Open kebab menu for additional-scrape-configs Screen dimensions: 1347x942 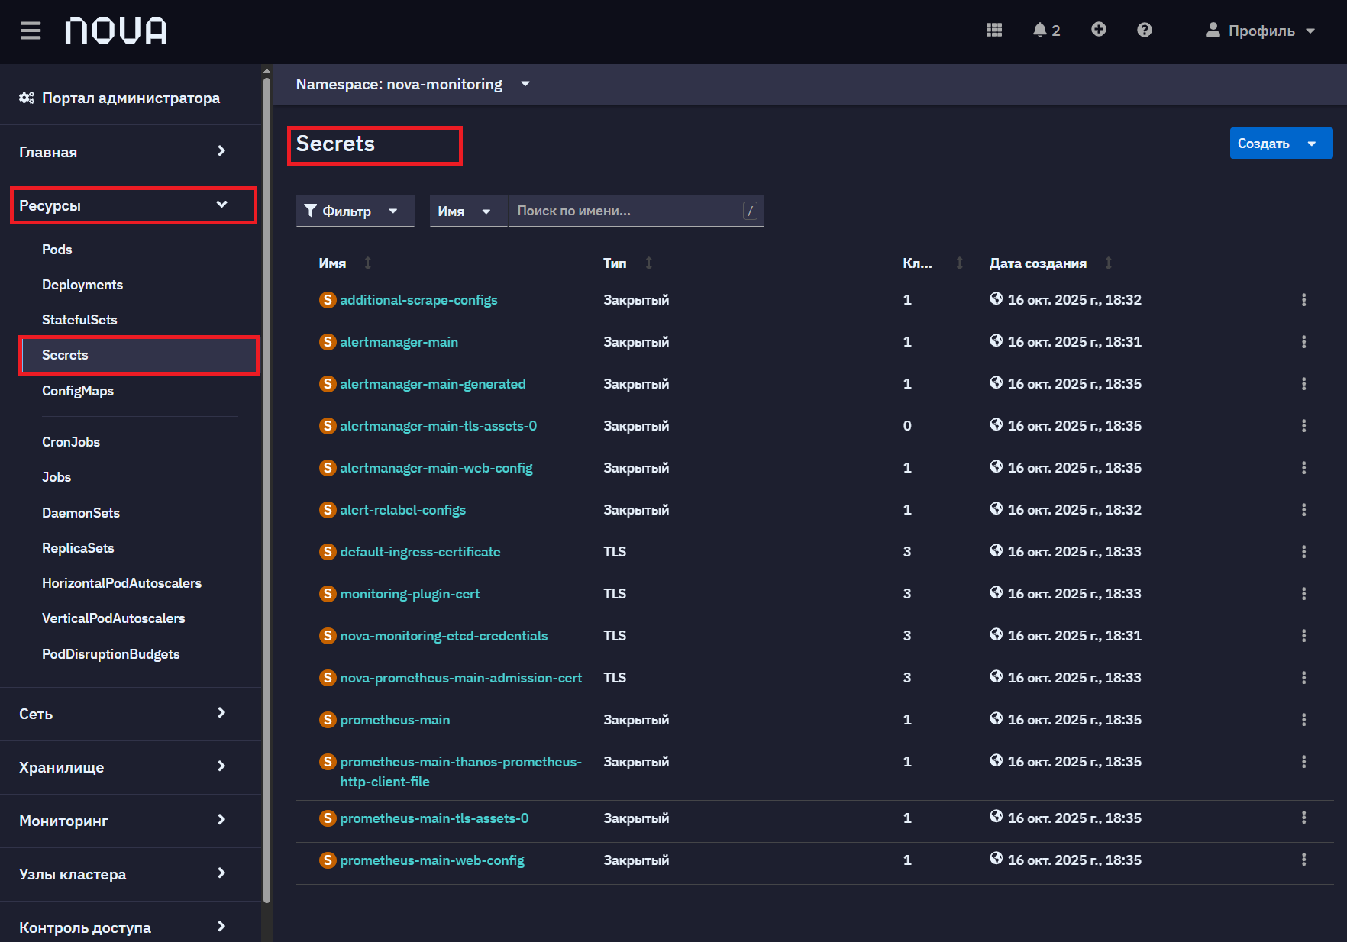(1303, 300)
